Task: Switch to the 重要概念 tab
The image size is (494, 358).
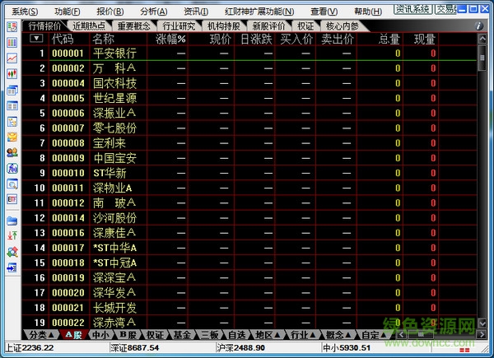Action: [134, 26]
